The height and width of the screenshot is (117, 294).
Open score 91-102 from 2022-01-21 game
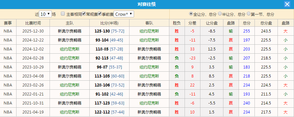[x=102, y=94]
